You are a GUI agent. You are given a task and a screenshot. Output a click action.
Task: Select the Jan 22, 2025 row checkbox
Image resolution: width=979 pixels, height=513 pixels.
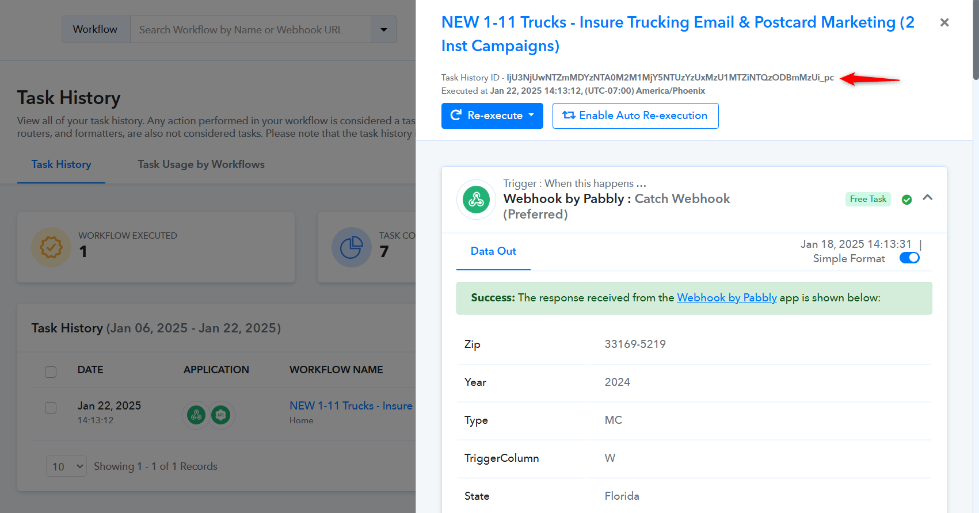click(51, 408)
